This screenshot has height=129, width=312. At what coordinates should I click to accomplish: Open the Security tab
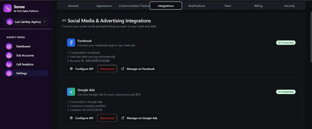(289, 6)
